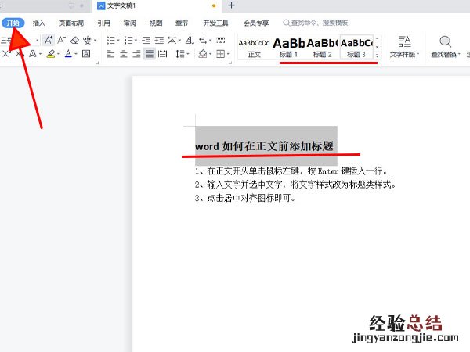This screenshot has width=470, height=352.
Task: Click the character border icon
Action: 86,54
